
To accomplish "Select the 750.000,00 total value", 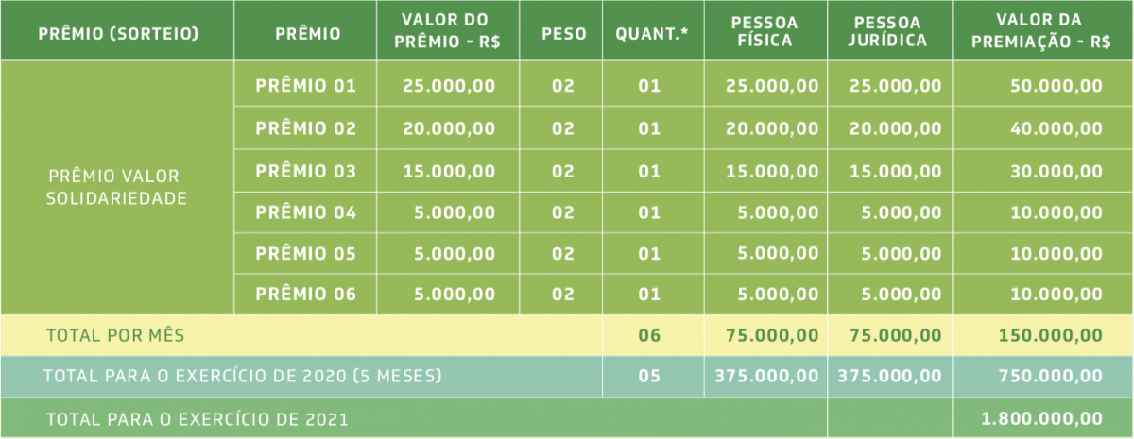I will [1052, 376].
